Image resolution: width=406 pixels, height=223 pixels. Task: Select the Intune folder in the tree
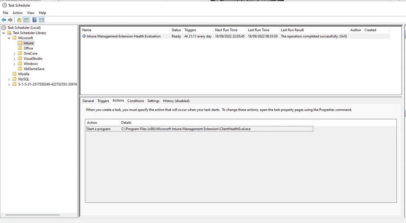pos(29,43)
